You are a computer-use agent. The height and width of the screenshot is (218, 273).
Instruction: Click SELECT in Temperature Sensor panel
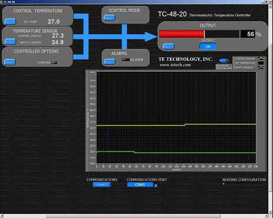click(10, 42)
